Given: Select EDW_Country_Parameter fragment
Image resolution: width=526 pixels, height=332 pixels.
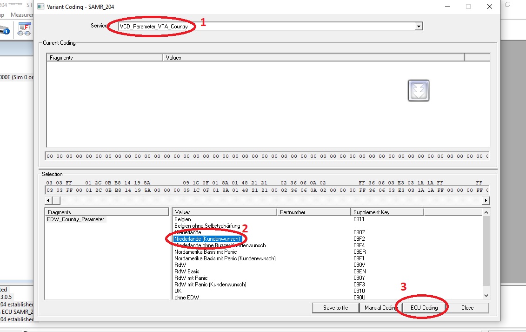Looking at the screenshot, I should pyautogui.click(x=76, y=219).
